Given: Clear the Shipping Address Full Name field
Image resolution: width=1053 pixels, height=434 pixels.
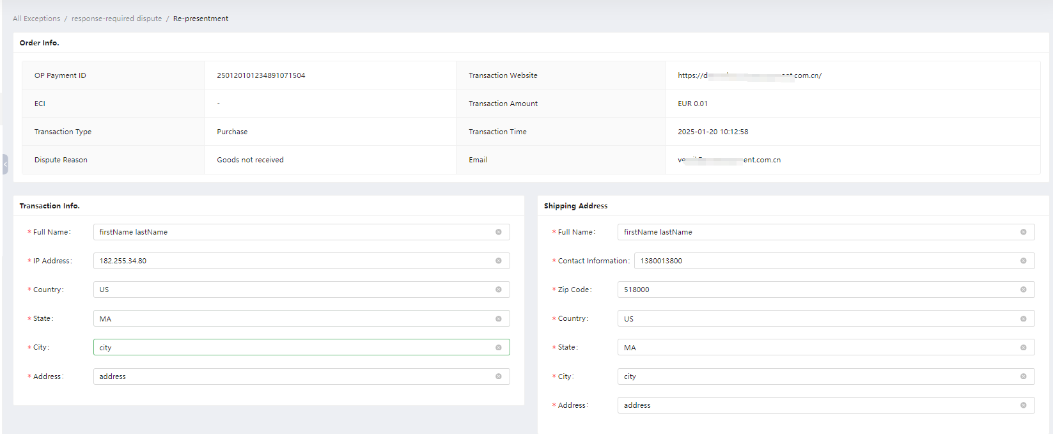Looking at the screenshot, I should 1024,232.
